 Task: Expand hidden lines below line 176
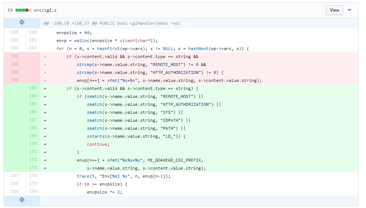(22, 200)
